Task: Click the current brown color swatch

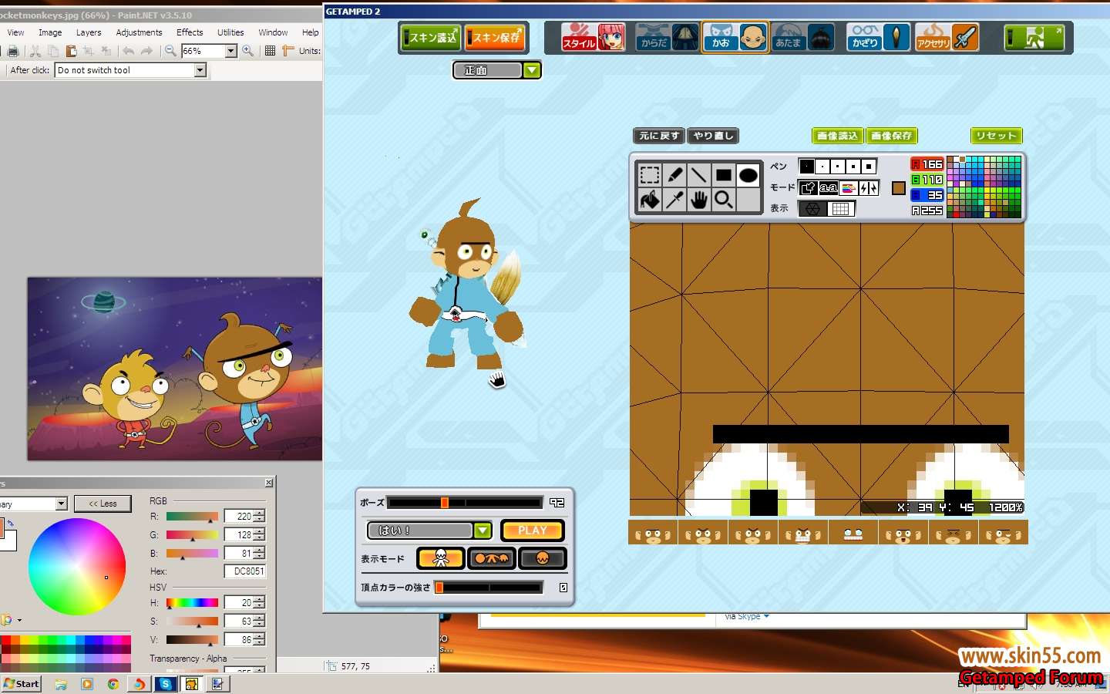Action: pos(898,187)
